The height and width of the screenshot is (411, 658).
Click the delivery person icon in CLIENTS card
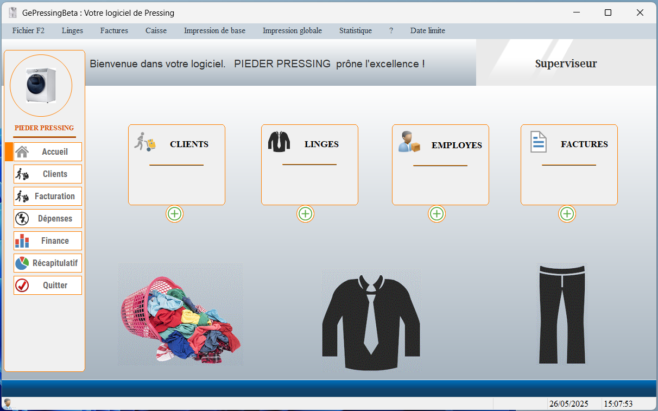(x=145, y=142)
